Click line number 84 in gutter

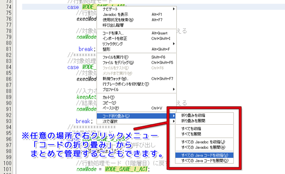click(x=9, y=67)
